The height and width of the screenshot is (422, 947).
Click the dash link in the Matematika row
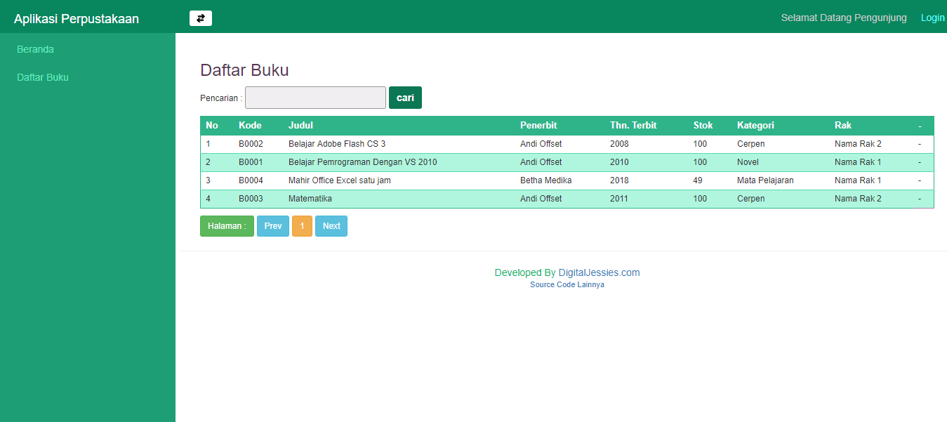click(920, 198)
